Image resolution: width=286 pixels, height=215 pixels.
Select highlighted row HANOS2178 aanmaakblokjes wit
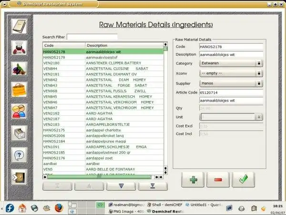(103, 52)
